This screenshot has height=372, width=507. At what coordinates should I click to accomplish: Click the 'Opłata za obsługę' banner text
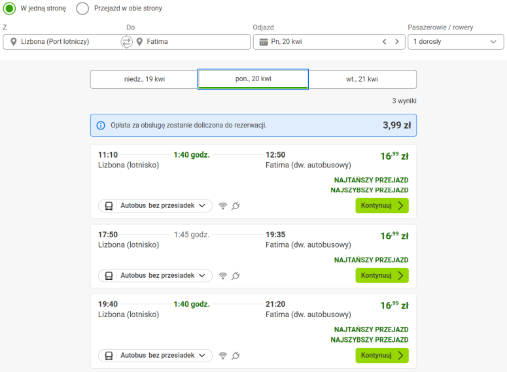[188, 126]
